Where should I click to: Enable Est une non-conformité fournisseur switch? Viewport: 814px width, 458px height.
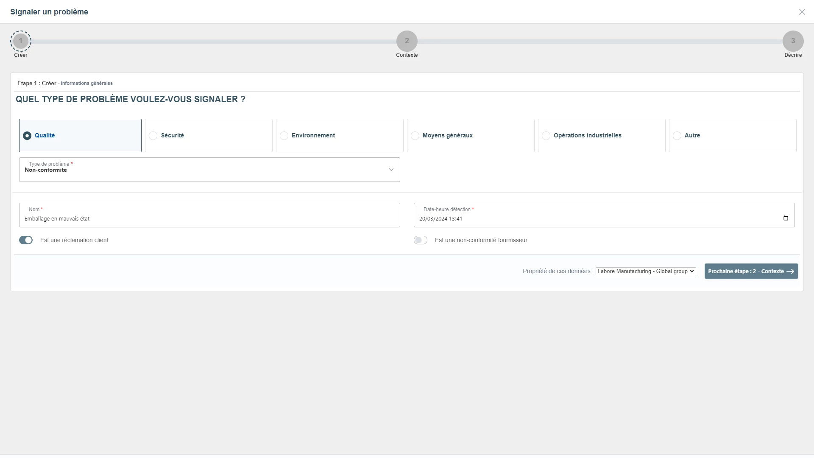[421, 240]
